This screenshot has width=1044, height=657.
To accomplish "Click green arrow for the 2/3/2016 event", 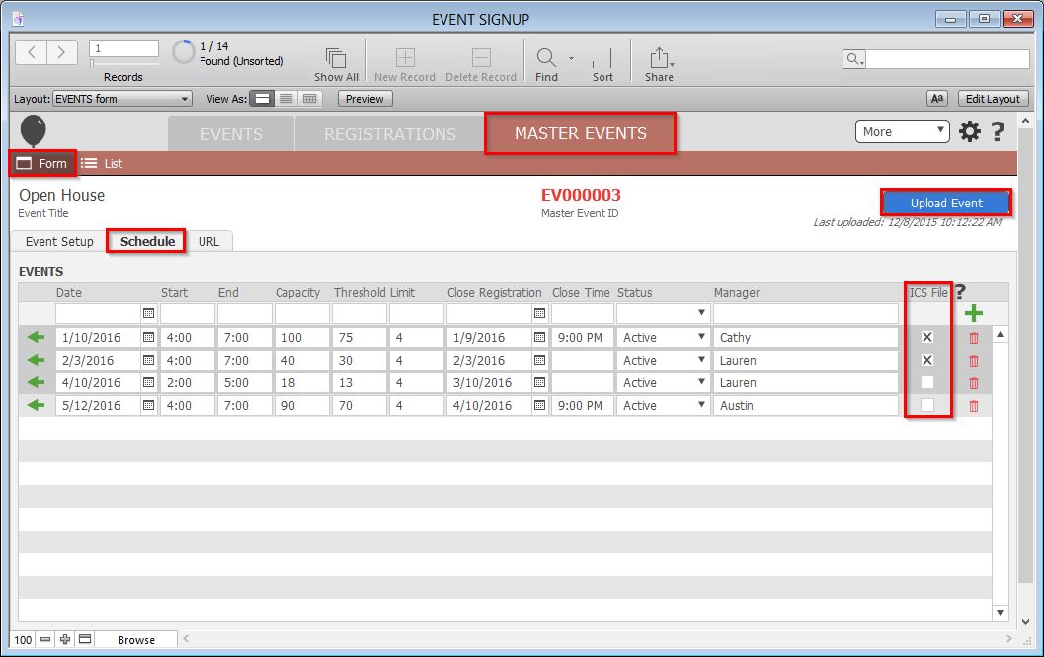I will pos(37,361).
